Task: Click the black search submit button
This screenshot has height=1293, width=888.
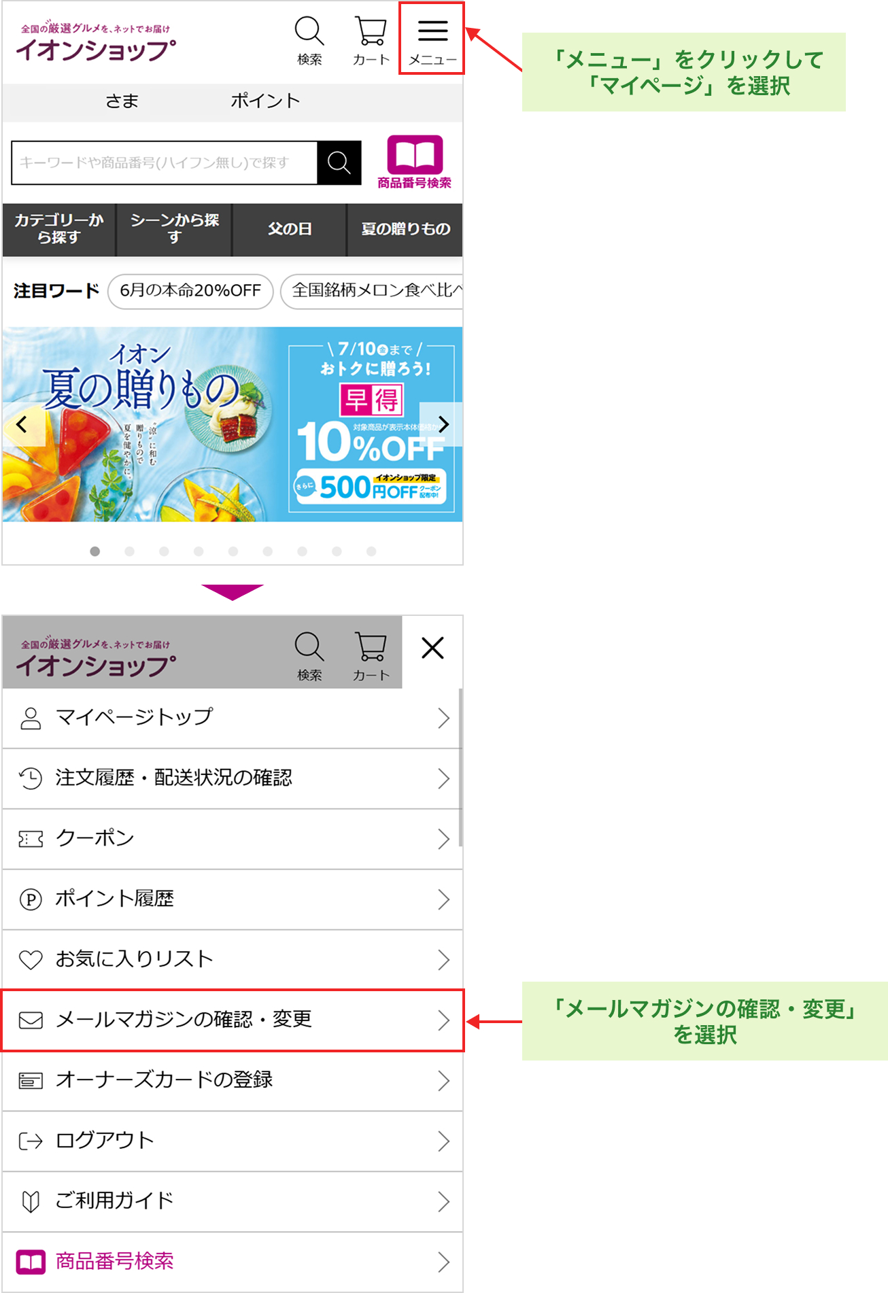Action: pyautogui.click(x=339, y=162)
